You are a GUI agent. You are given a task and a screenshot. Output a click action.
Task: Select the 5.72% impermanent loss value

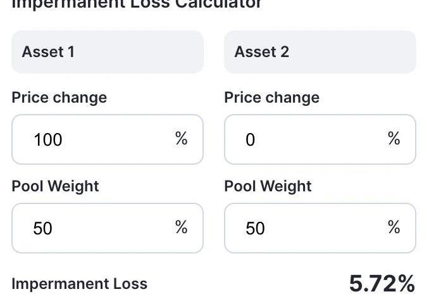point(382,284)
